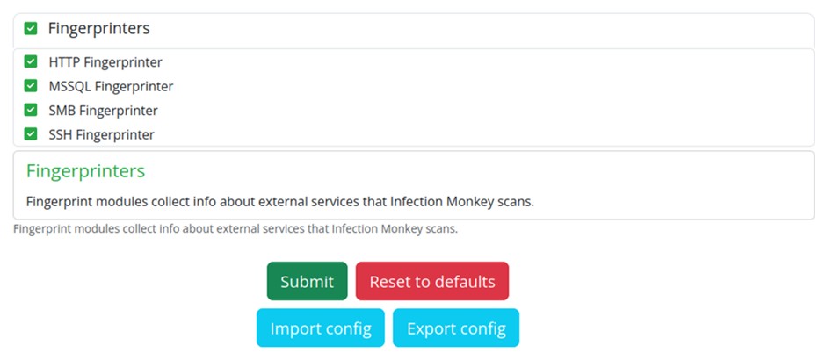
Task: Toggle the master Fingerprinters checkbox
Action: 31,29
